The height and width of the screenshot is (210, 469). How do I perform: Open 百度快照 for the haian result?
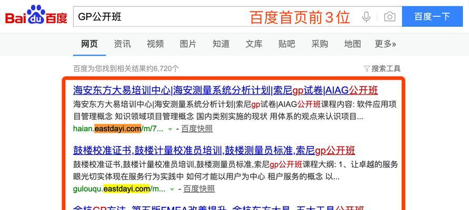pos(197,129)
